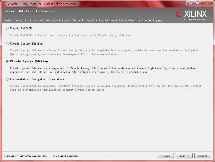Click the System Edition description paragraph
This screenshot has height=162, width=215.
[102, 70]
